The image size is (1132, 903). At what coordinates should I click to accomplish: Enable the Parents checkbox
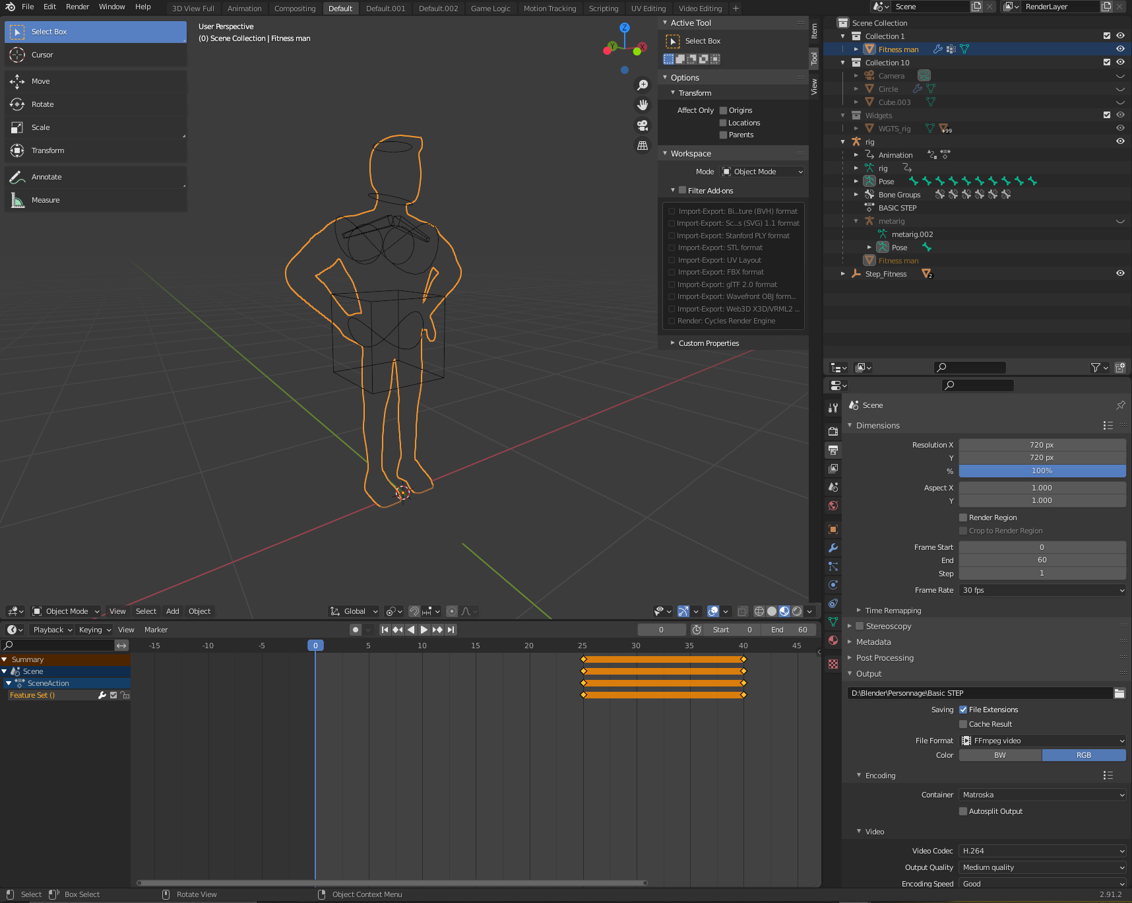coord(723,135)
